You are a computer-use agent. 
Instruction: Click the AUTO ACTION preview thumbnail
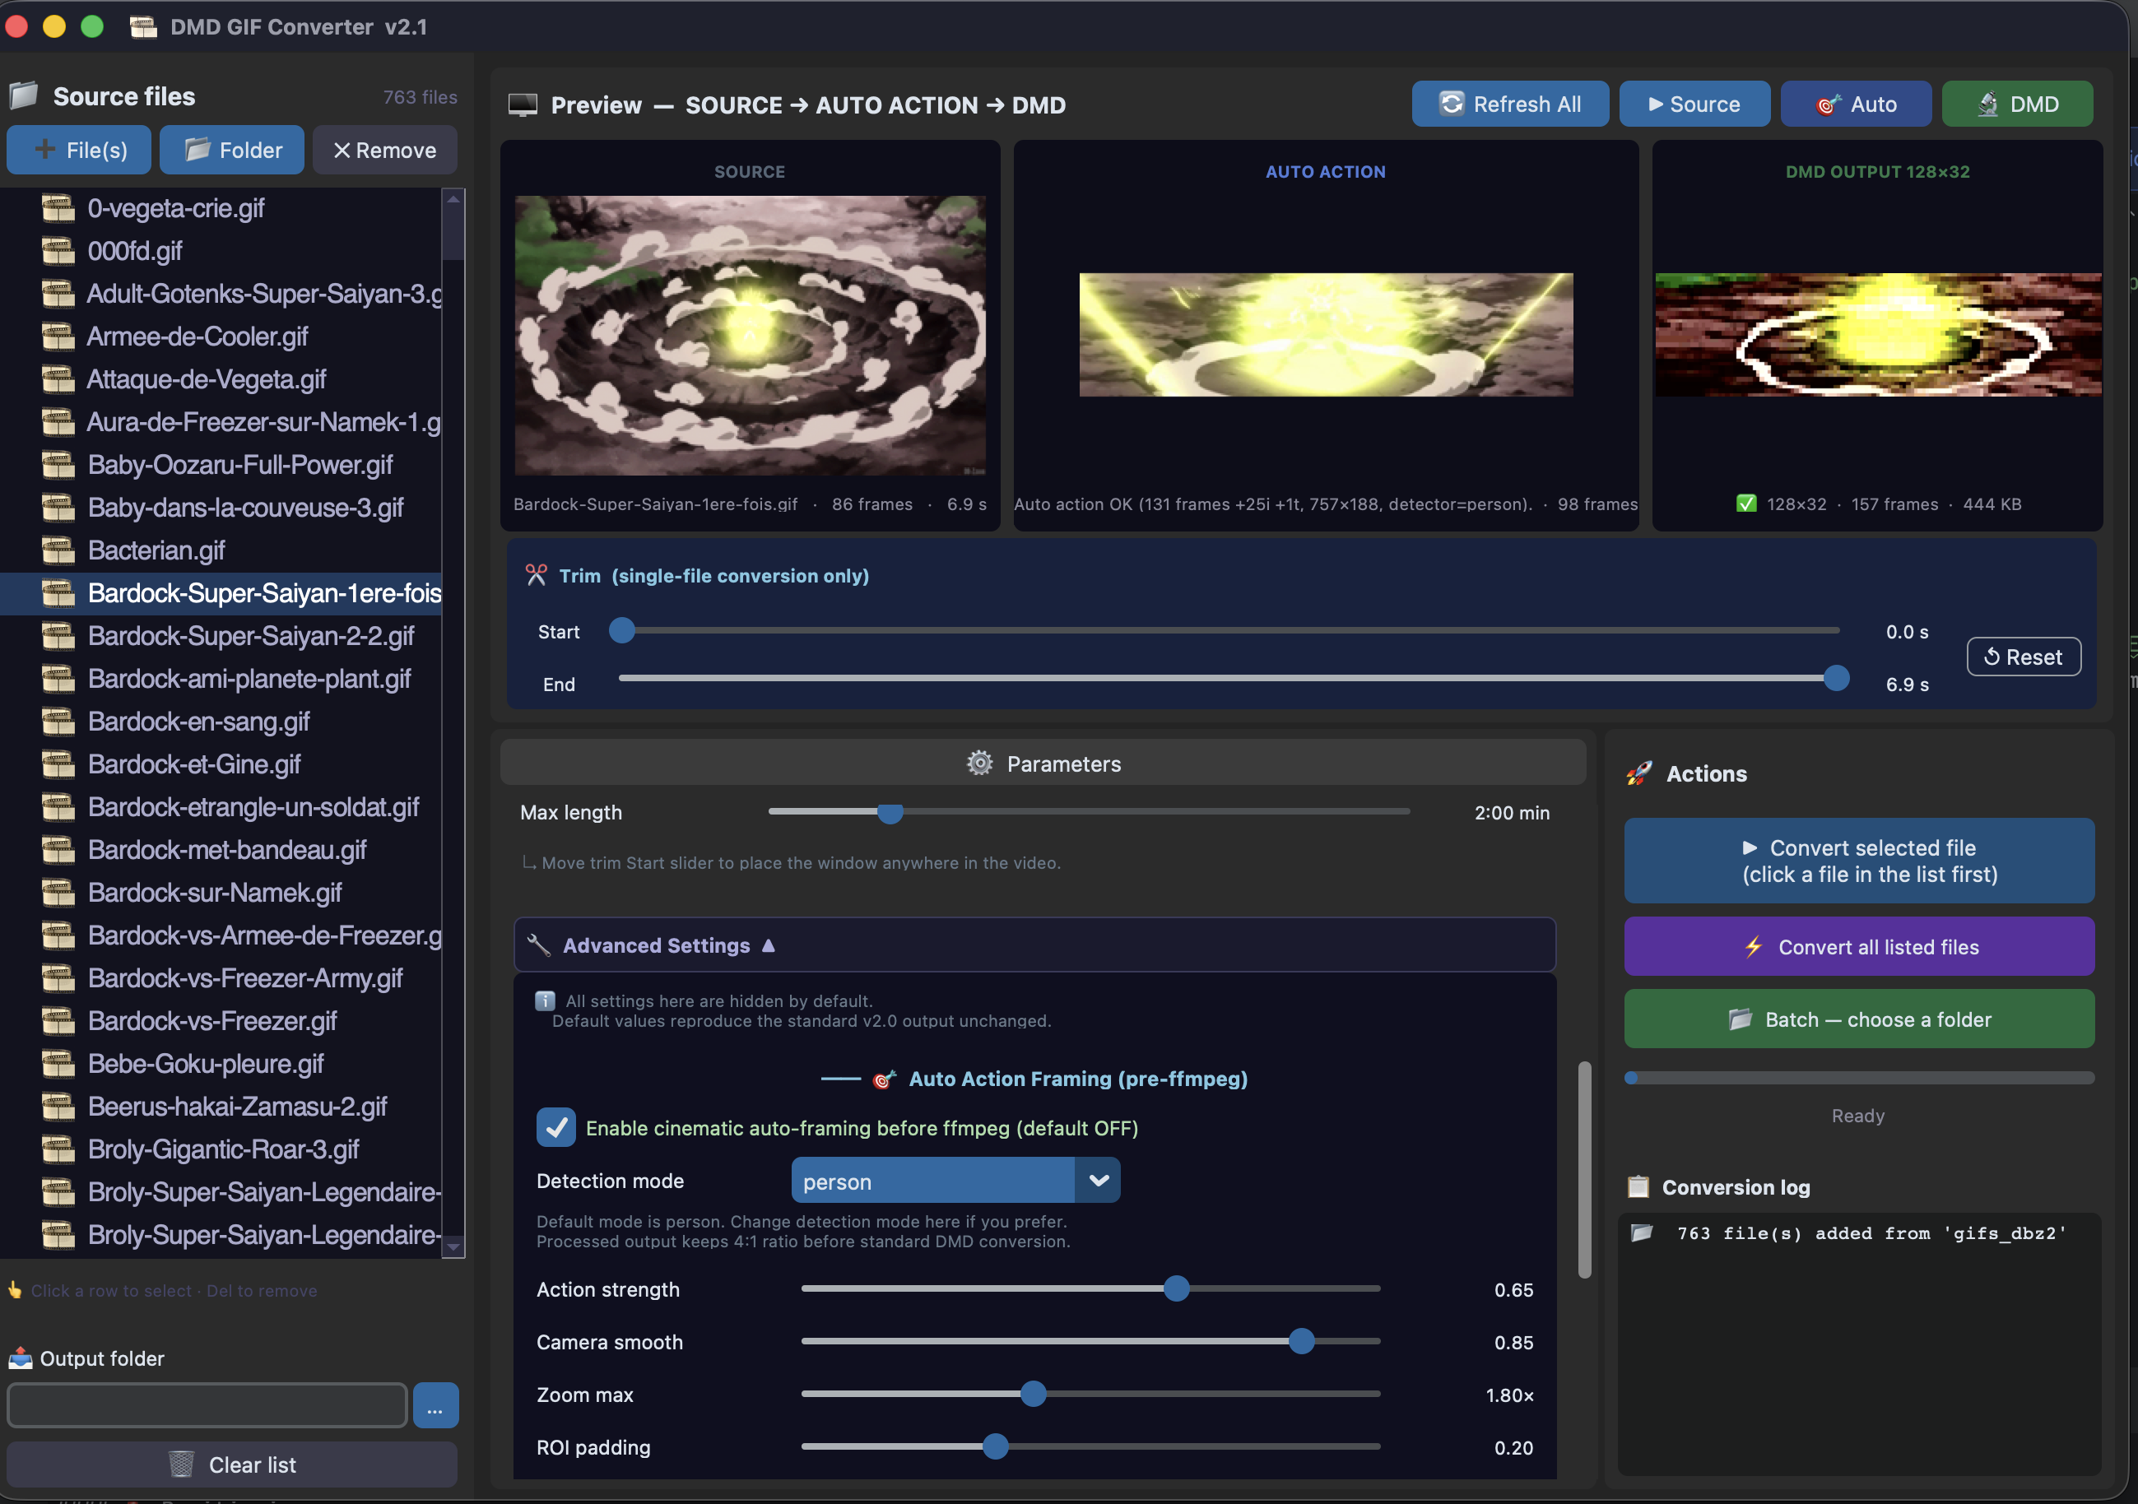(x=1326, y=335)
